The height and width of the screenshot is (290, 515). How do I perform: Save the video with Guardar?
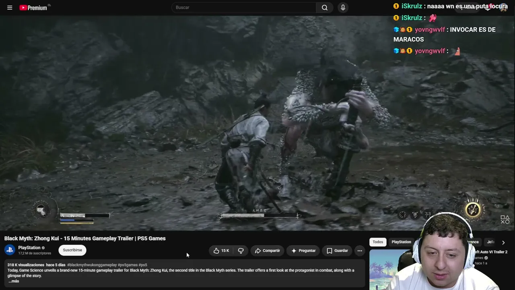tap(337, 251)
